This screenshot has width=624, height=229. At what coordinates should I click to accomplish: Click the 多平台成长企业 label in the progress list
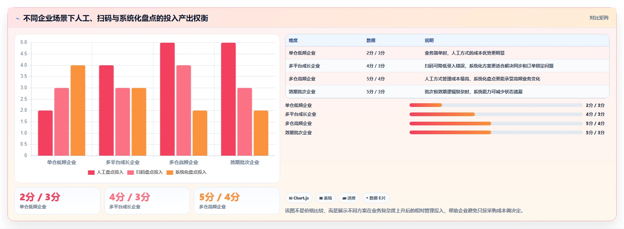(301, 114)
